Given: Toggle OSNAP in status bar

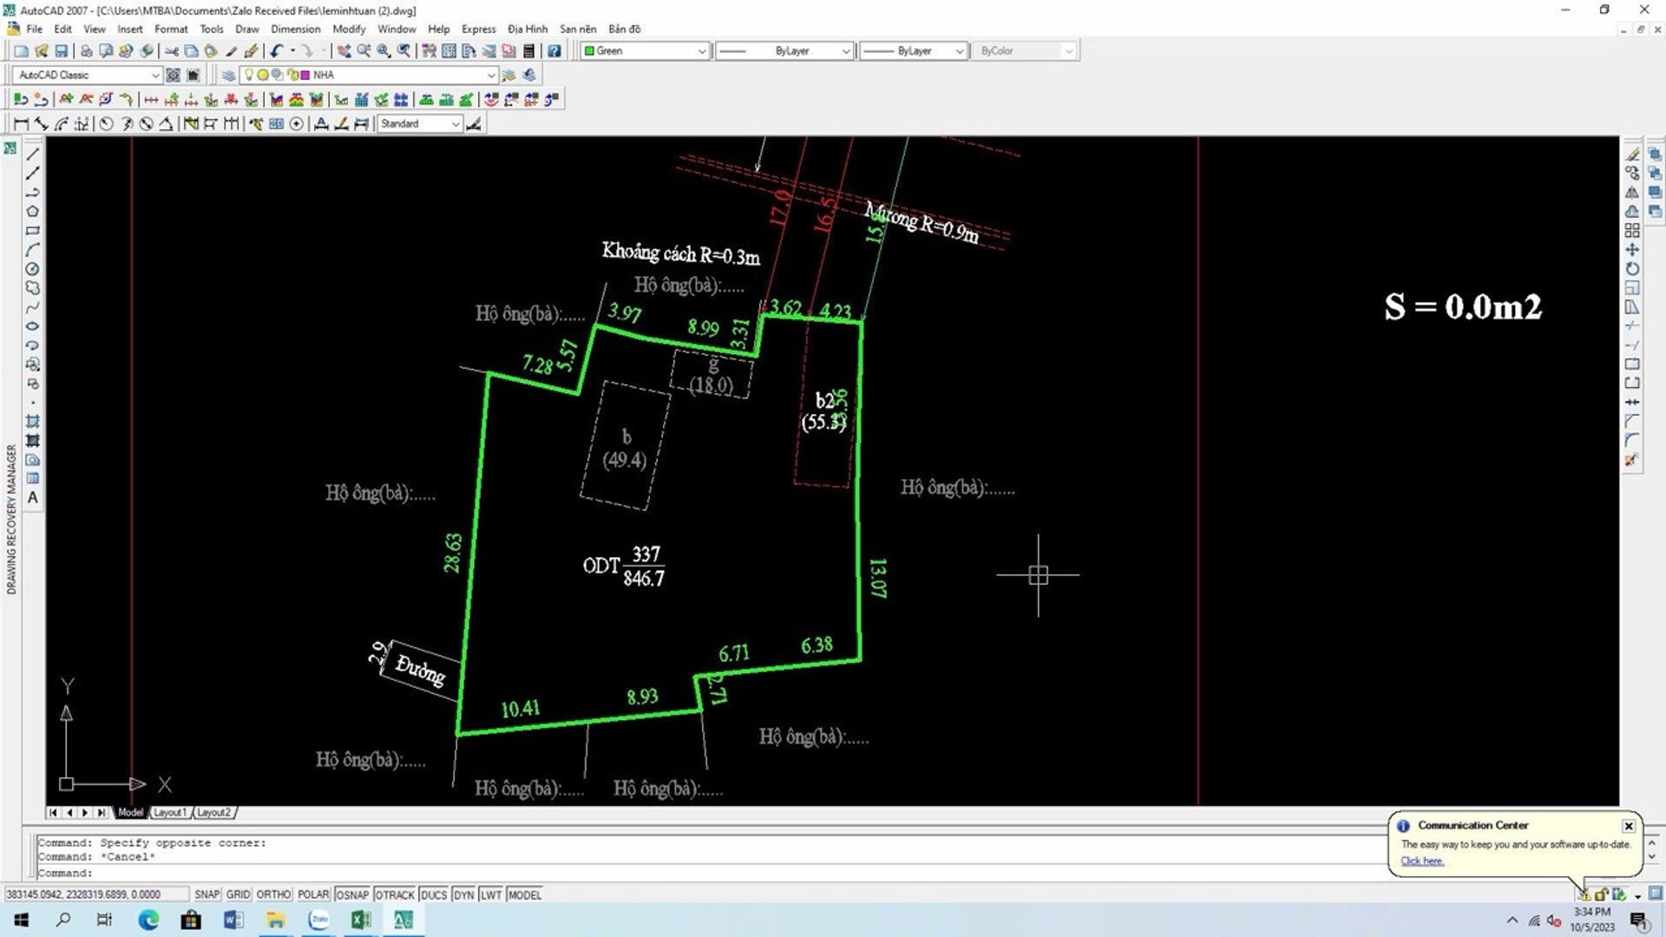Looking at the screenshot, I should coord(352,894).
